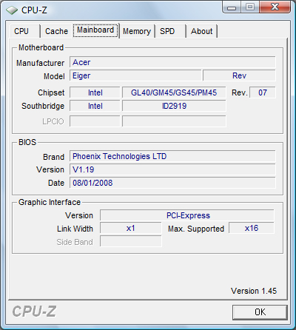Click the greyed LPCIO label
Viewport: 296px width, 330px height.
pos(53,121)
